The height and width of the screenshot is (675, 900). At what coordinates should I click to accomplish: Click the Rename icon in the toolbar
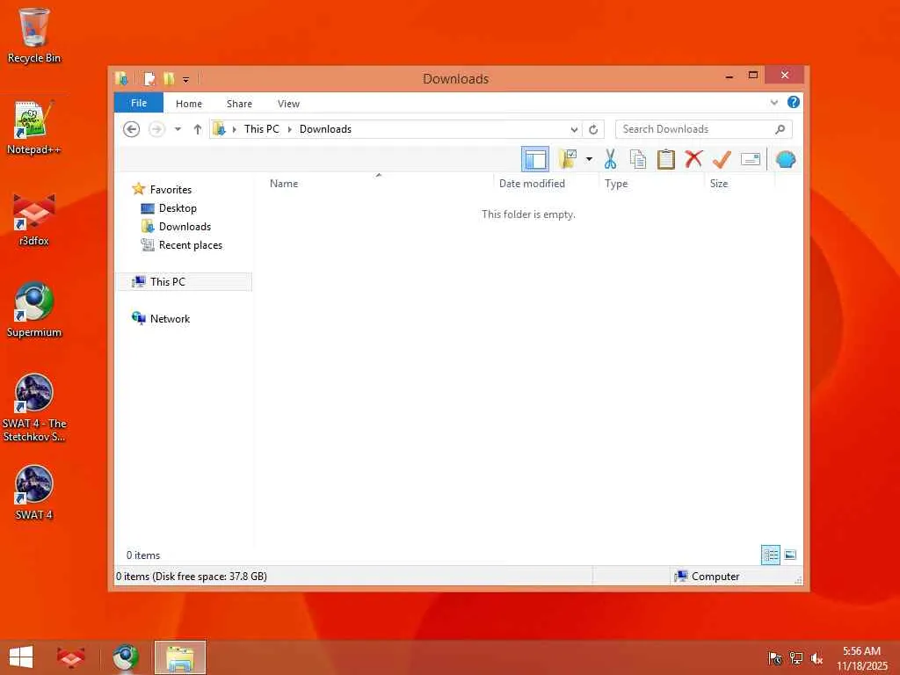coord(751,159)
